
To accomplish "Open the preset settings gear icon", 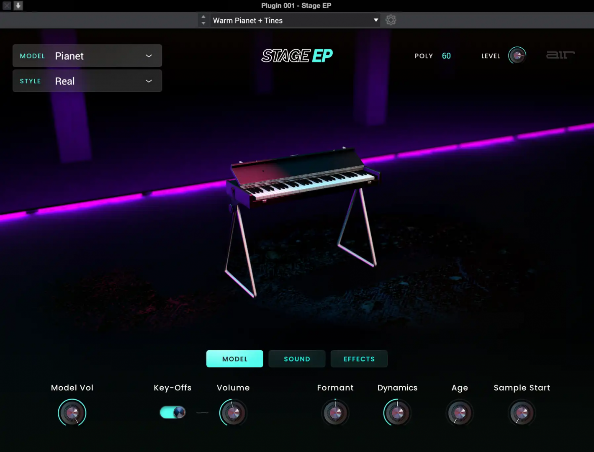I will [x=391, y=20].
